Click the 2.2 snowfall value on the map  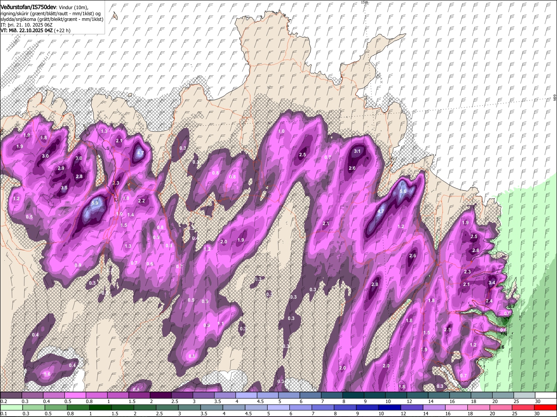click(141, 201)
